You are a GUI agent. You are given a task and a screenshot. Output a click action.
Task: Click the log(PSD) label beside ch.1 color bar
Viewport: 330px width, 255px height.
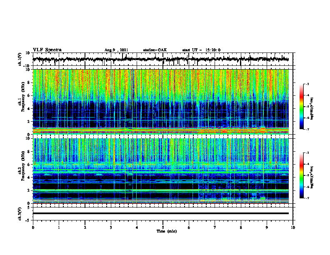pyautogui.click(x=312, y=109)
